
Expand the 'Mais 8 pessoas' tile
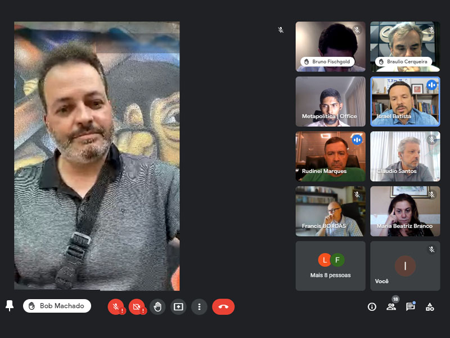click(x=330, y=265)
